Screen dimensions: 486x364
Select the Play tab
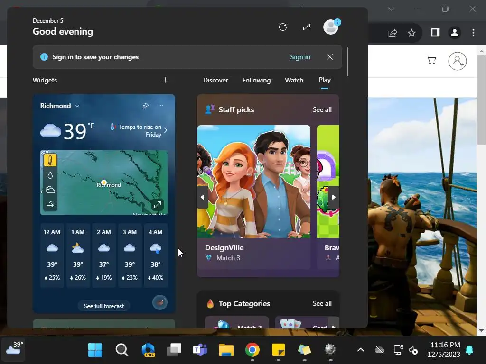pos(325,80)
